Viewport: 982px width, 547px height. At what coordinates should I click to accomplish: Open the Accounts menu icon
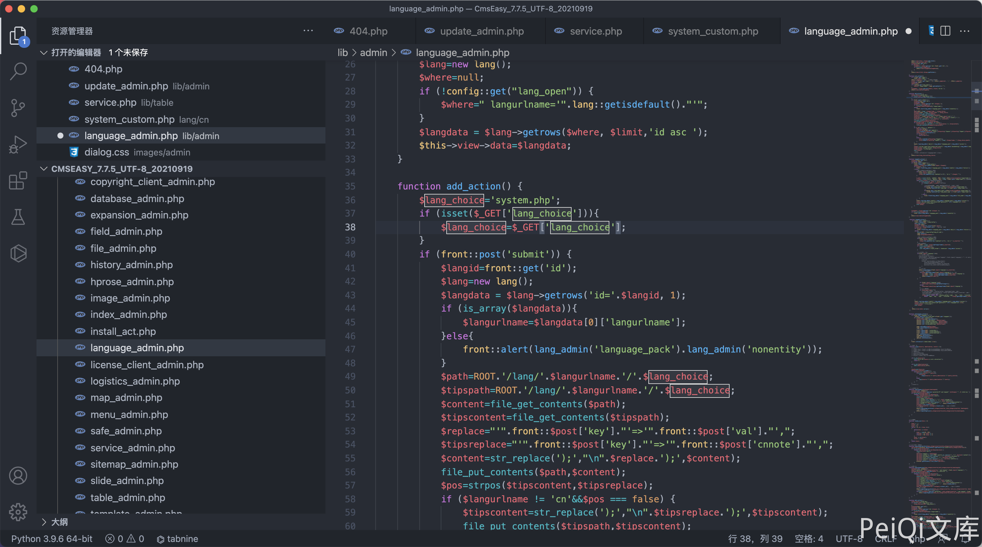pos(18,476)
